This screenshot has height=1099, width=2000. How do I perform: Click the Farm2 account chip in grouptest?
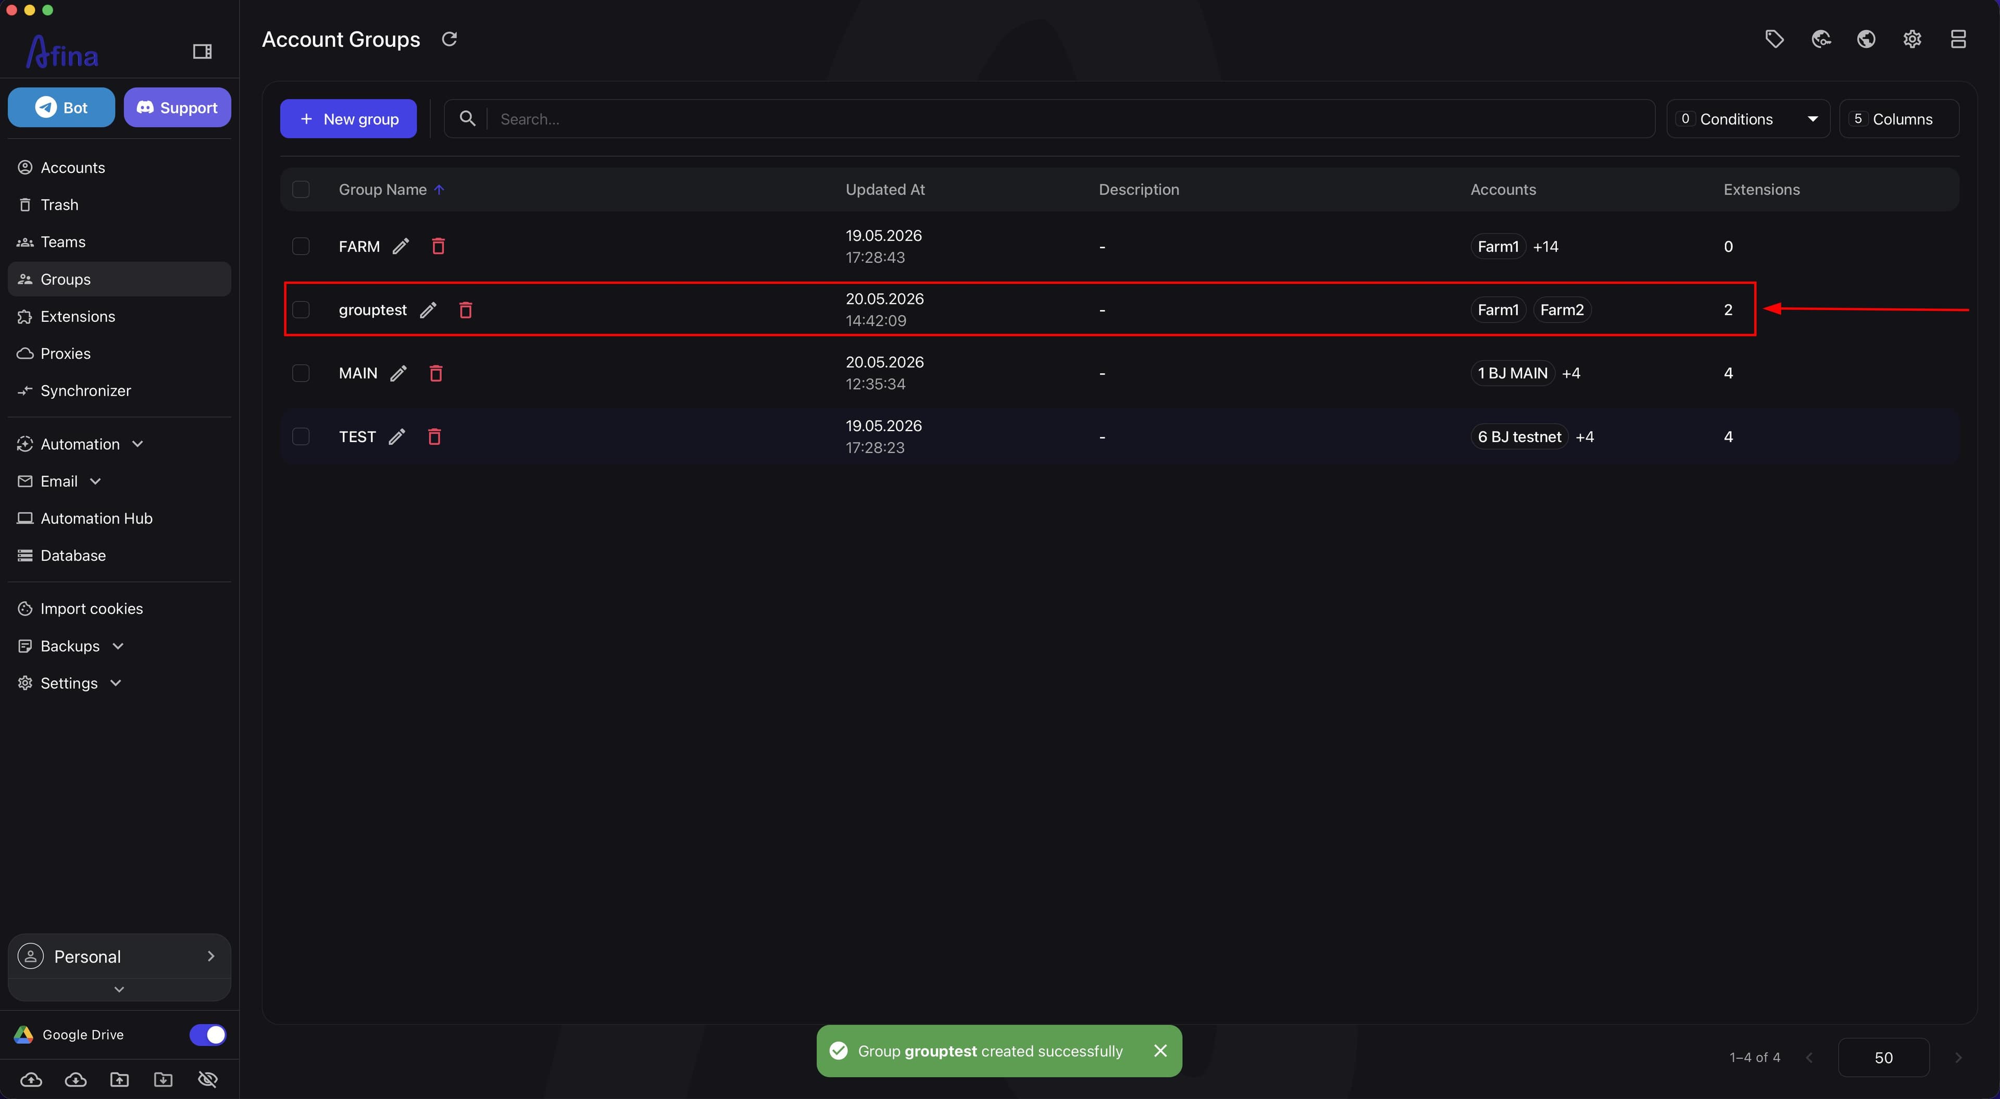coord(1561,310)
